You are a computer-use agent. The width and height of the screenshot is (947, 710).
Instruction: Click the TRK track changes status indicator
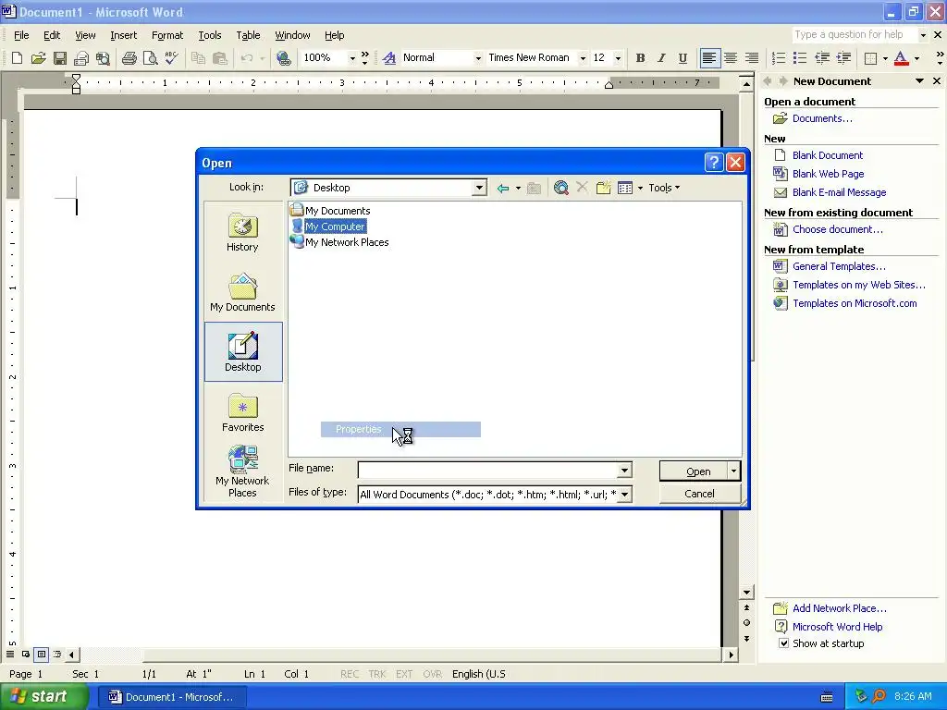point(377,674)
